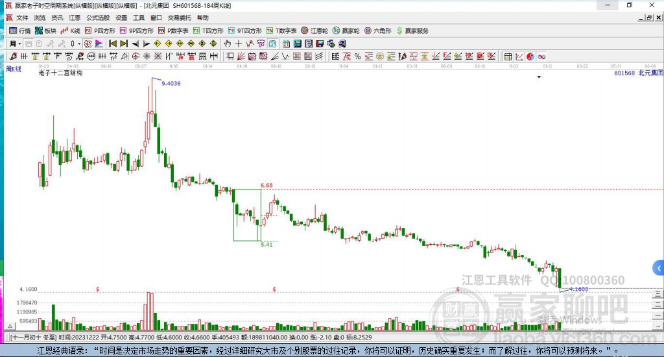
Task: Click the 老子十二宫结构 indicator label
Action: [x=60, y=73]
